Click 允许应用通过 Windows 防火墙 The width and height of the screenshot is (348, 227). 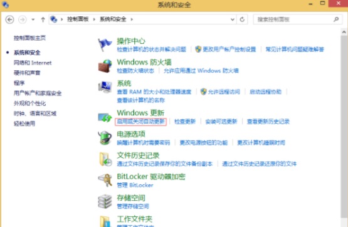201,71
